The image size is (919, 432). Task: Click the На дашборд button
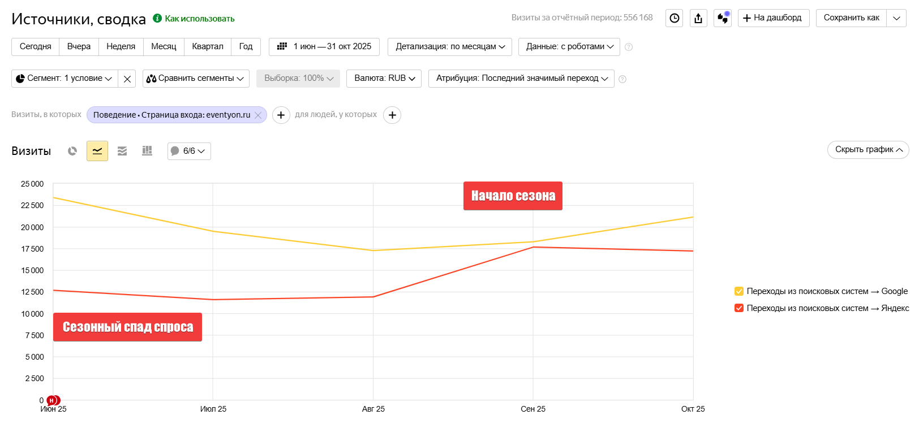tap(773, 18)
